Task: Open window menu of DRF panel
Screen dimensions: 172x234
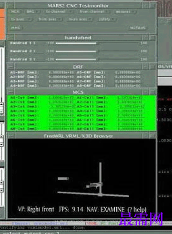Action: (10, 67)
